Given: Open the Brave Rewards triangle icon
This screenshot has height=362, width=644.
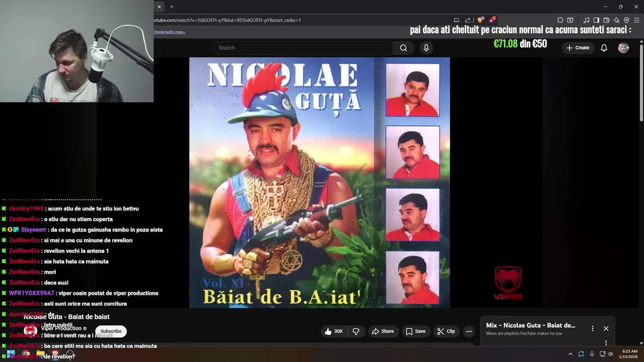Looking at the screenshot, I should pyautogui.click(x=492, y=20).
